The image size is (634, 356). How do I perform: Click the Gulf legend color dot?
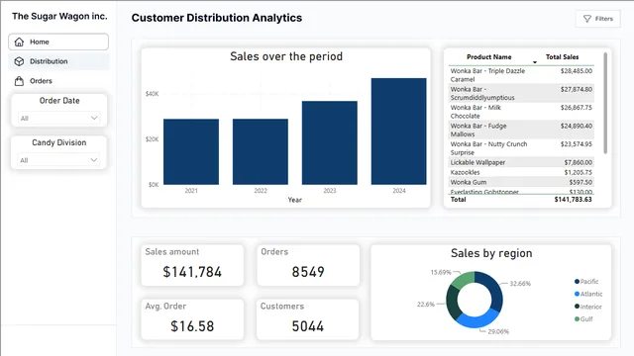coord(577,318)
